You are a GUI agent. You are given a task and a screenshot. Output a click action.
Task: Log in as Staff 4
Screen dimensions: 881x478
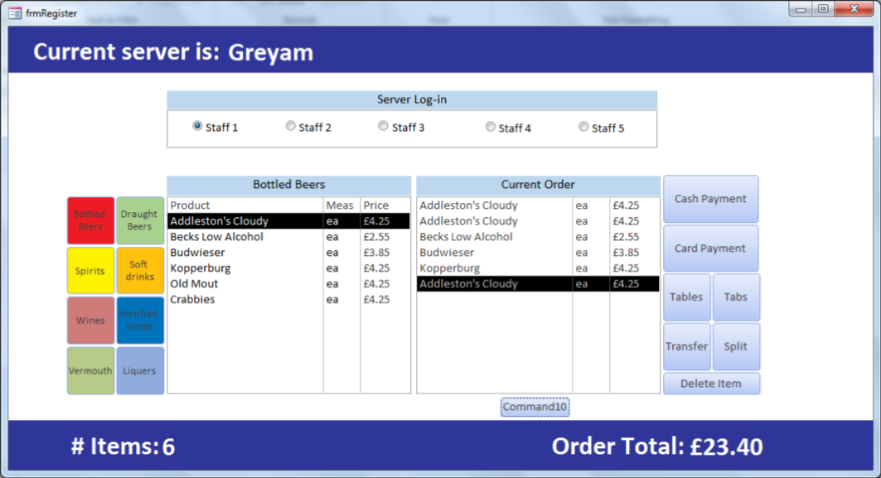click(x=489, y=125)
